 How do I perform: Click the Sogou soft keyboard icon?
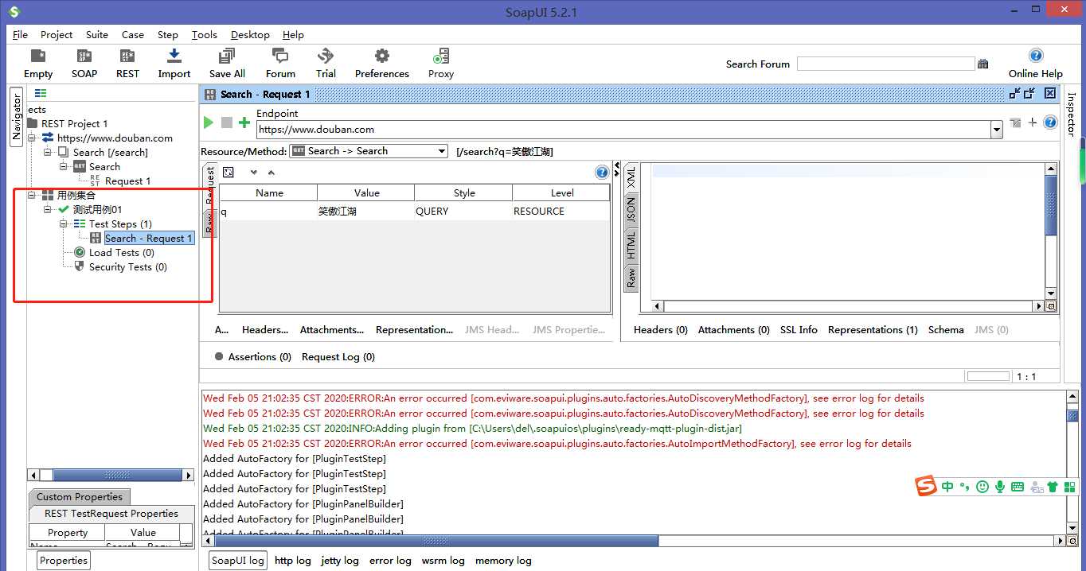[x=1018, y=487]
